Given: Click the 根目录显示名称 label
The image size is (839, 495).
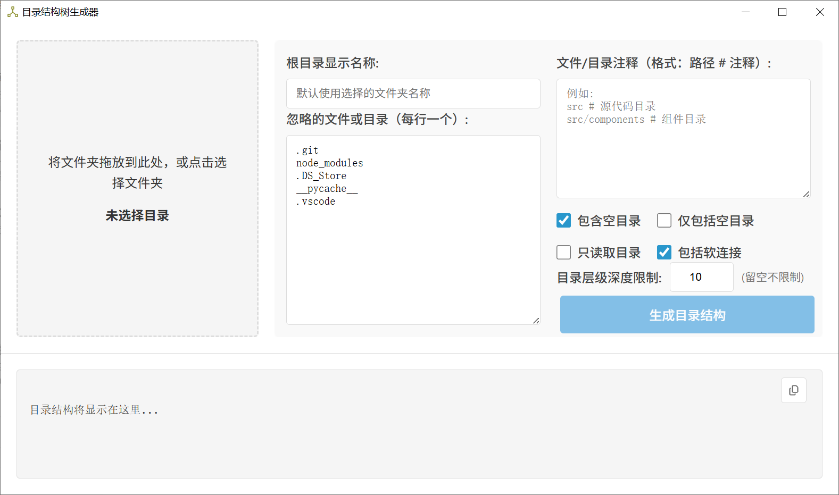Looking at the screenshot, I should click(333, 63).
